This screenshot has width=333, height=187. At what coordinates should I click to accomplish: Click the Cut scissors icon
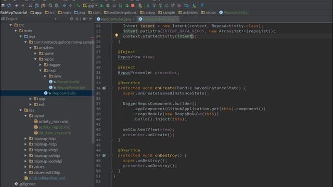tap(30, 6)
